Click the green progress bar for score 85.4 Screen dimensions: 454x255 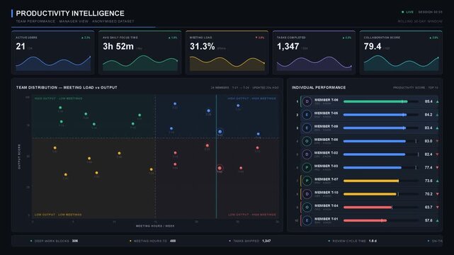click(x=375, y=101)
